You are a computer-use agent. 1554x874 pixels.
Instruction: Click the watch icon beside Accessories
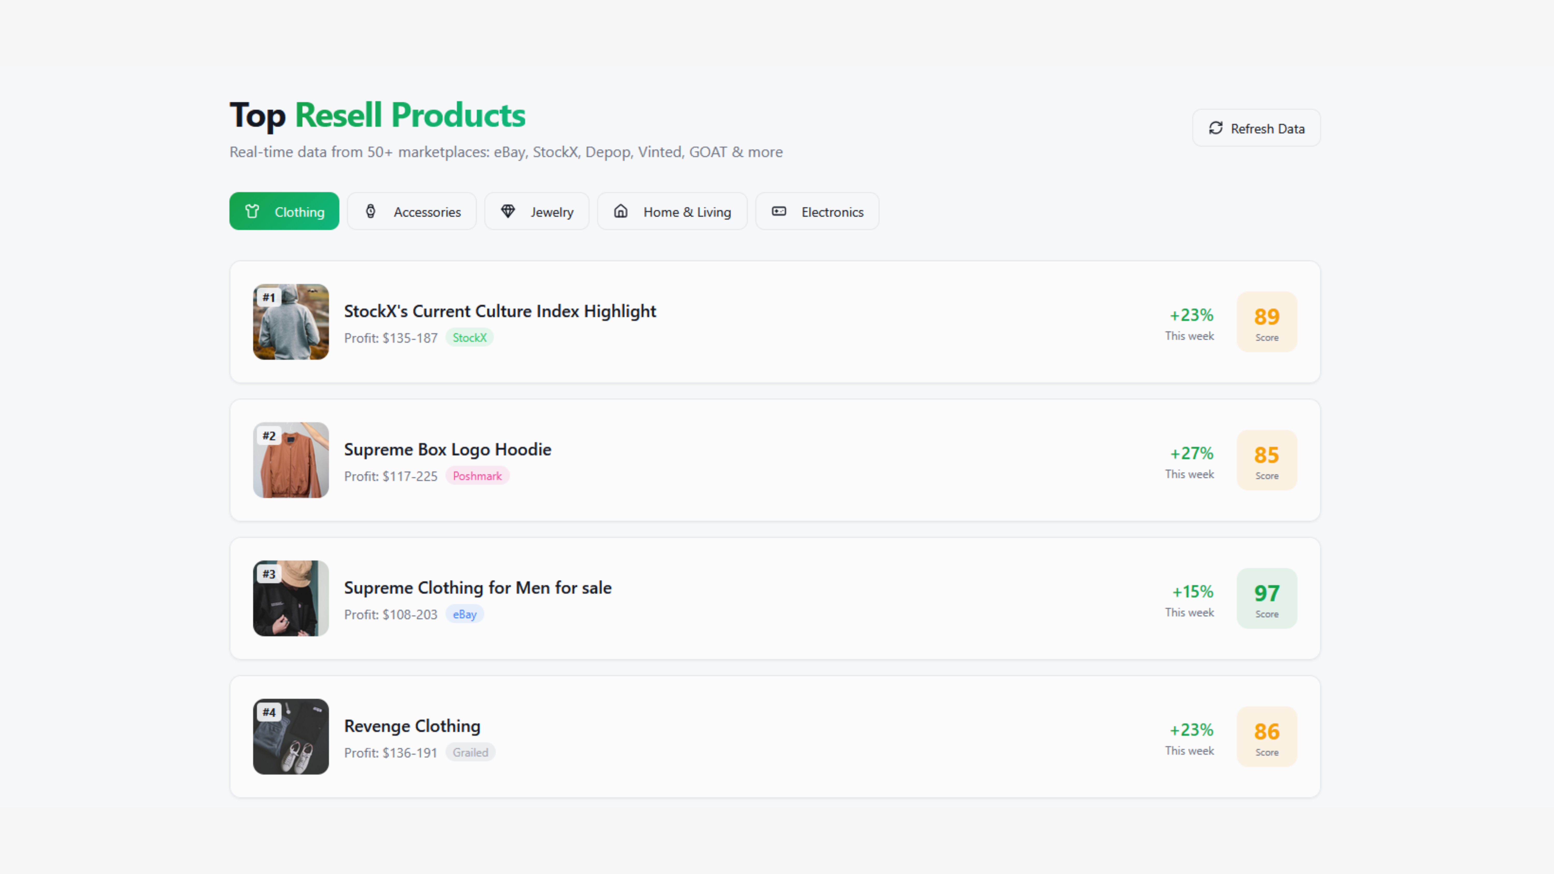tap(370, 211)
